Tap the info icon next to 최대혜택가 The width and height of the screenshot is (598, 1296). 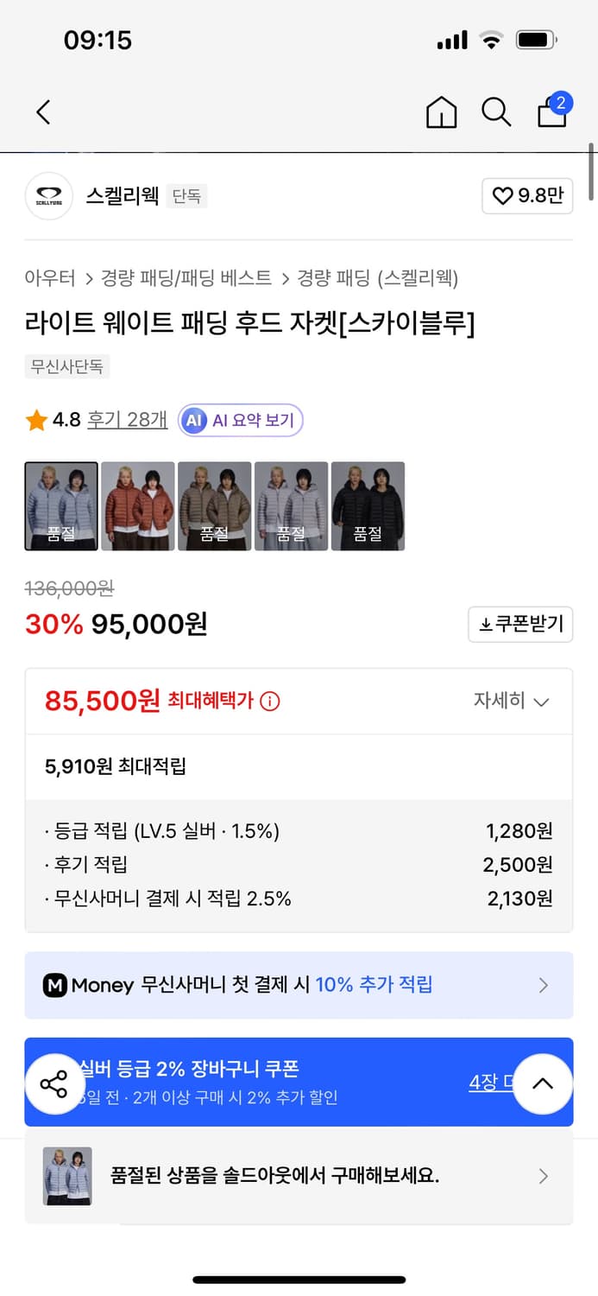click(268, 701)
